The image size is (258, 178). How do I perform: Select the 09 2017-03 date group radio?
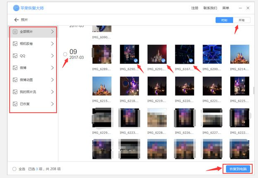click(65, 54)
